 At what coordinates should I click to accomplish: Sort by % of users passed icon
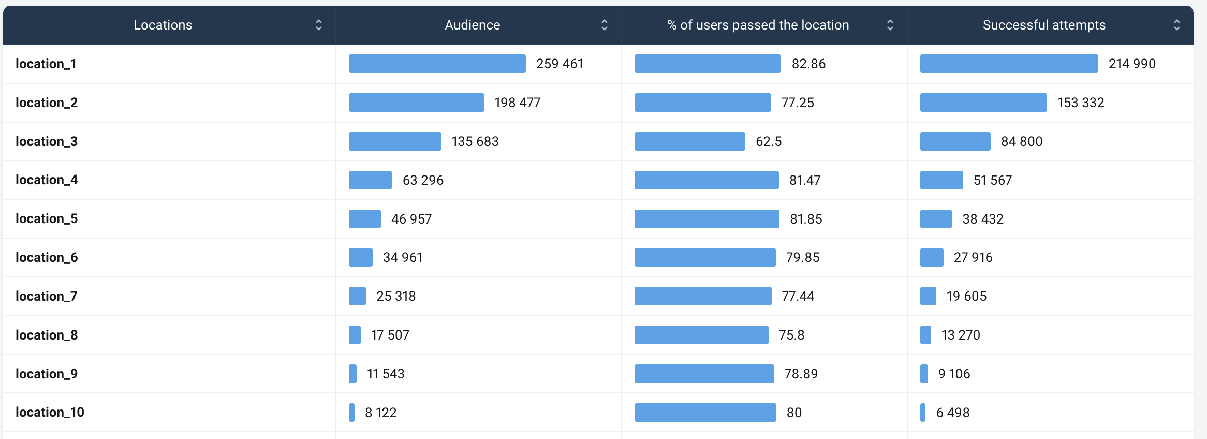click(890, 25)
